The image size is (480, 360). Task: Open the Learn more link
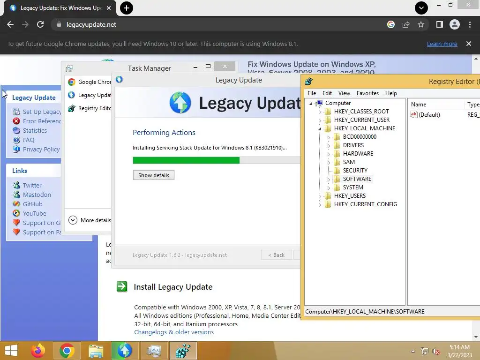[x=442, y=44]
